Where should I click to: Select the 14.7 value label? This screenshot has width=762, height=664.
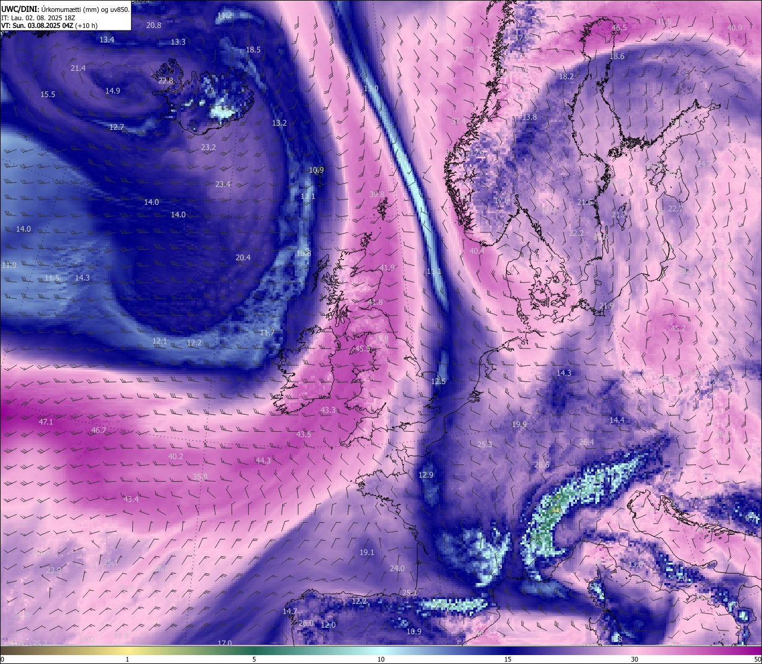click(x=289, y=611)
